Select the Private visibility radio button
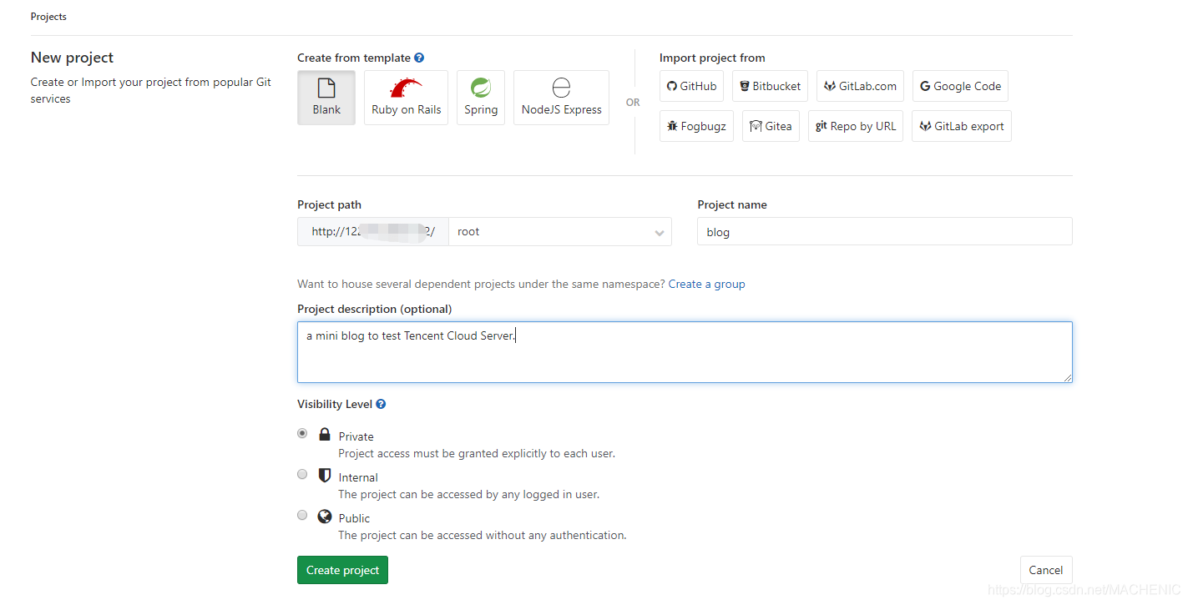Viewport: 1188px width, 605px height. coord(302,433)
